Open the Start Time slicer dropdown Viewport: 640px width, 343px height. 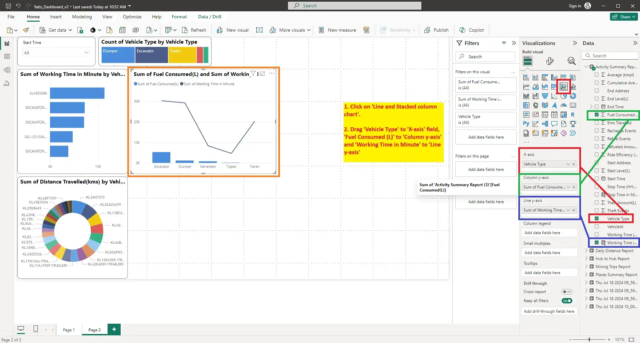pyautogui.click(x=86, y=53)
